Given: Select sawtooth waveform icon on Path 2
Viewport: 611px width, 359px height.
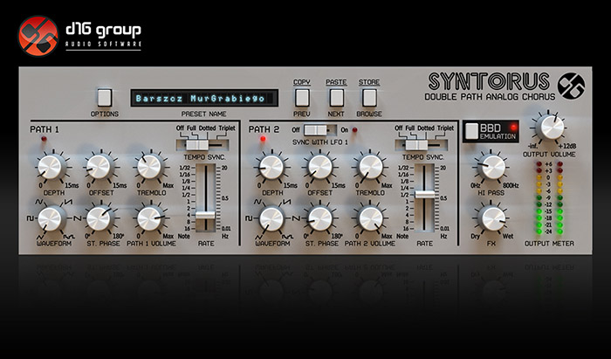Looking at the screenshot, I should (286, 203).
